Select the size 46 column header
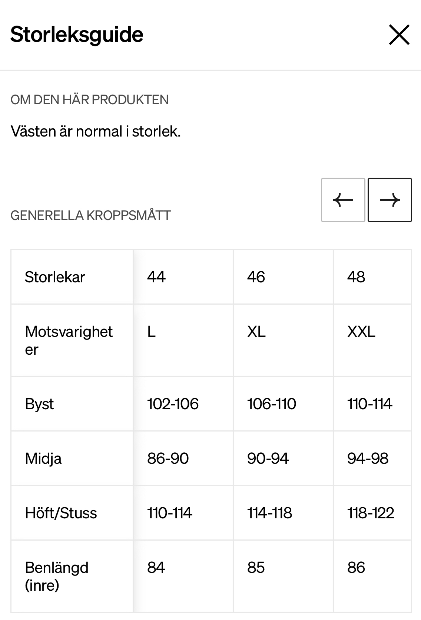 tap(284, 277)
